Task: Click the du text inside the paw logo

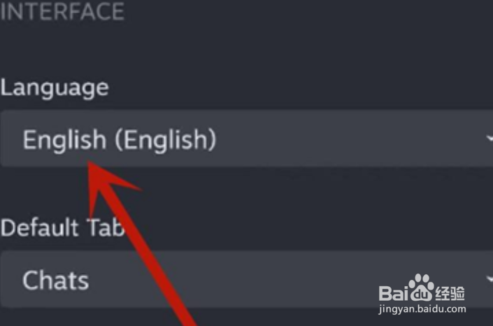Action: tap(421, 295)
